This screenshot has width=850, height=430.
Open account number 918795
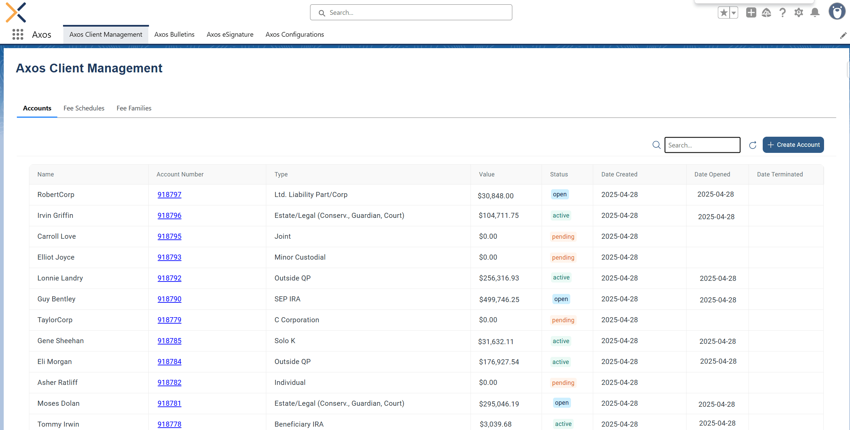point(169,236)
